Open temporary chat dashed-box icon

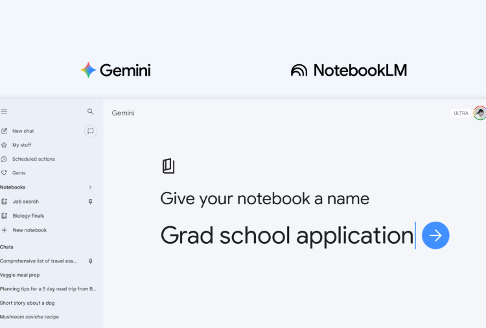pyautogui.click(x=91, y=131)
